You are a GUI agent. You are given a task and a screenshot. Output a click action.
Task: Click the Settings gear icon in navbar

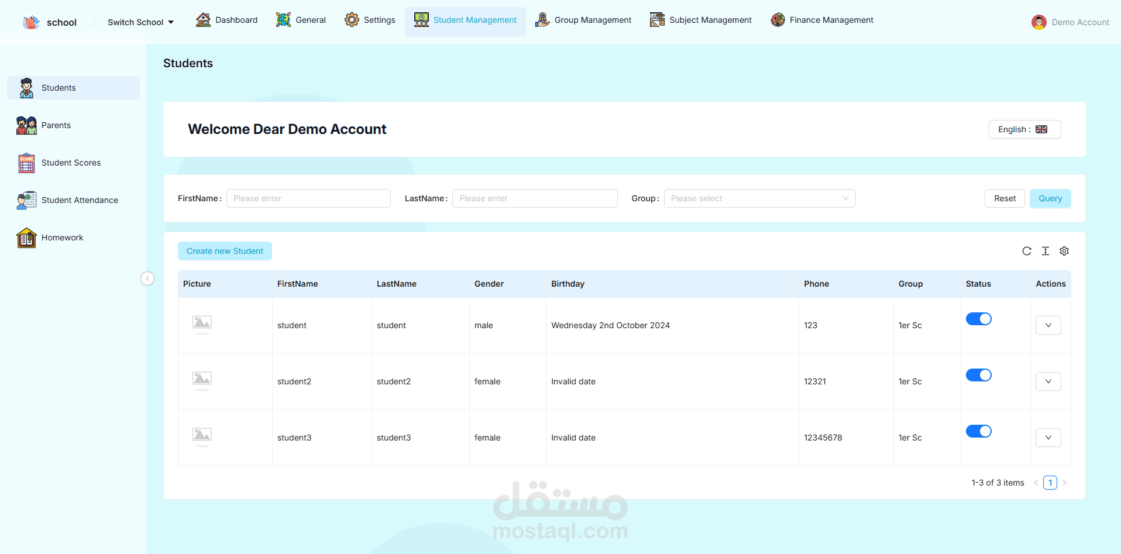tap(352, 20)
